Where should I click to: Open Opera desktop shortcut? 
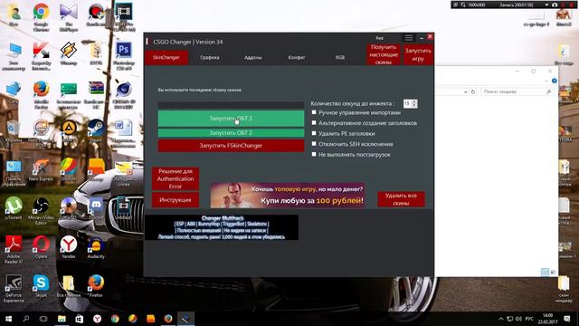(x=41, y=247)
